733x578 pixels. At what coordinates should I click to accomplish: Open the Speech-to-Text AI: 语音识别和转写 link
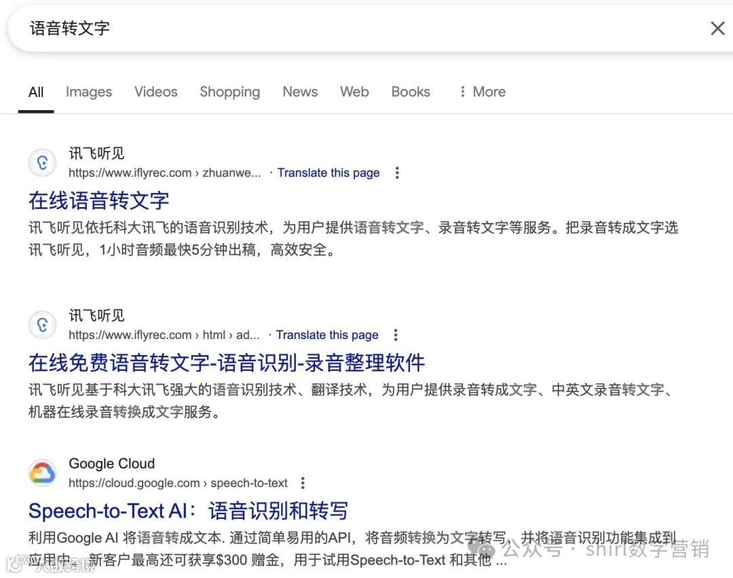[x=189, y=511]
